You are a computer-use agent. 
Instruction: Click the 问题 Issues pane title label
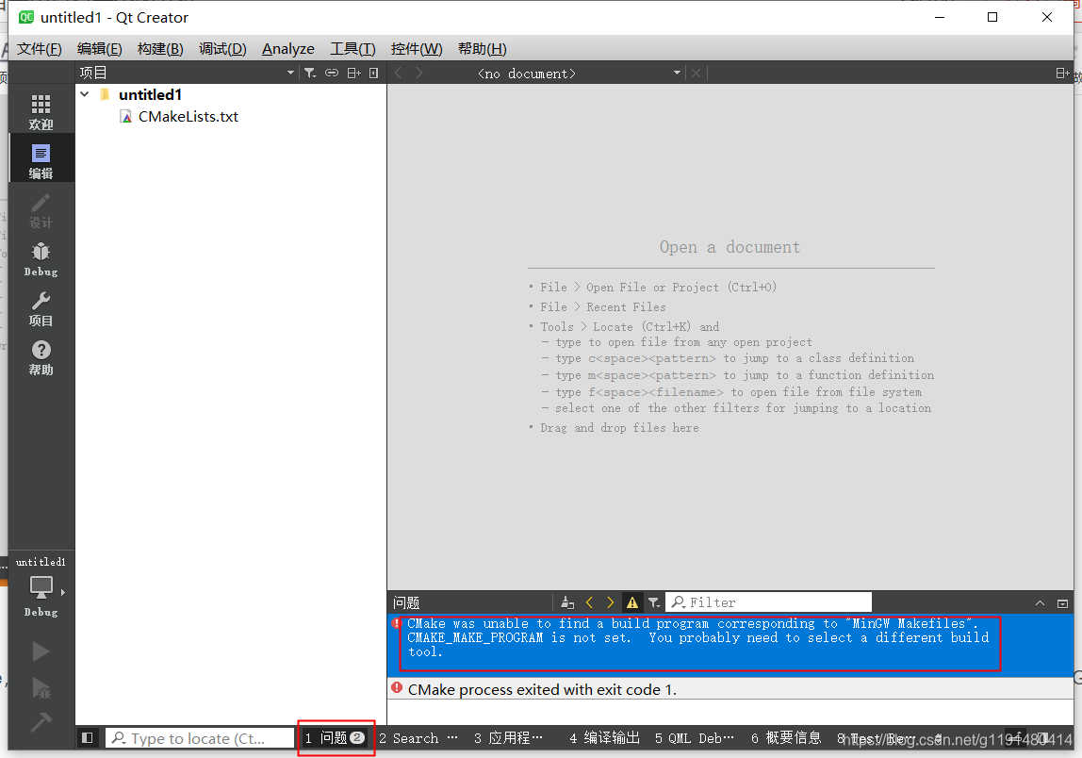point(406,602)
